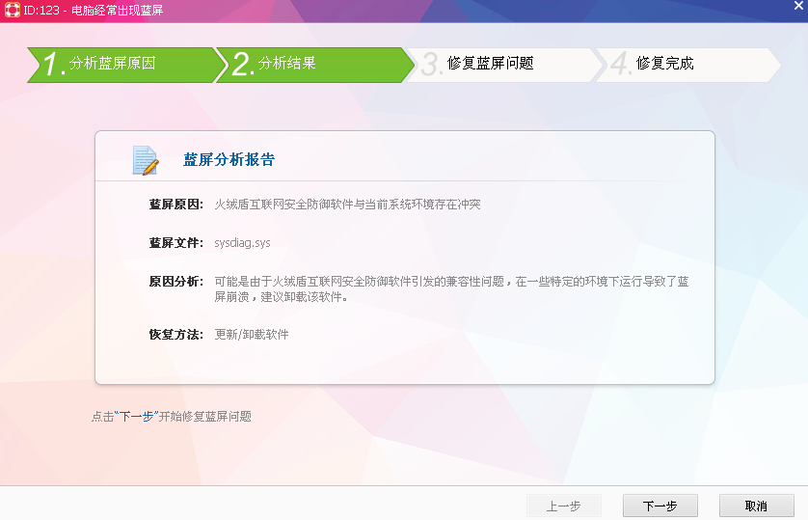Cancel the wizard with 取消 button
Viewport: 808px width, 520px height.
(756, 506)
